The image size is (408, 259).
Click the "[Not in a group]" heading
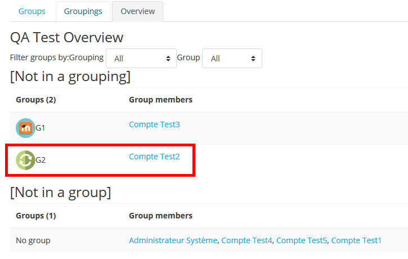(x=60, y=193)
